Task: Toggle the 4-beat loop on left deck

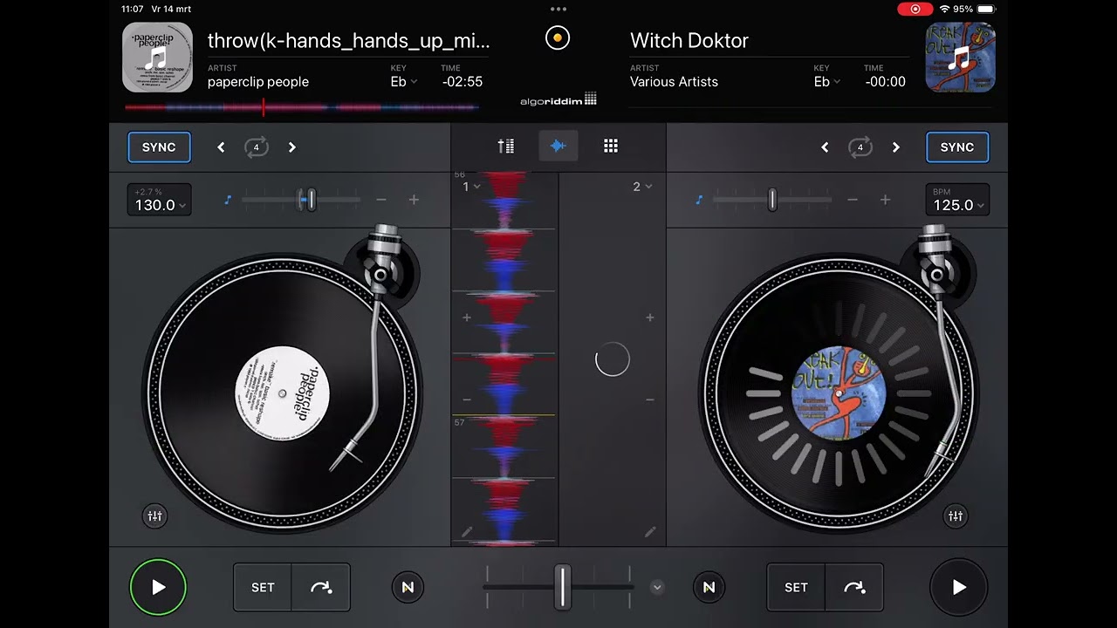Action: pos(256,147)
